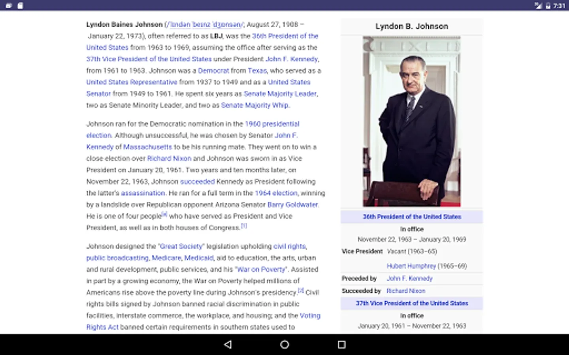569x355 pixels.
Task: Open the recent apps square button
Action: [342, 344]
